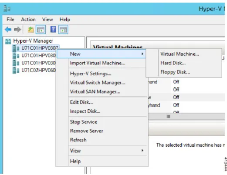Choose Virtual Machine... from the New submenu
This screenshot has width=227, height=175.
pyautogui.click(x=180, y=54)
